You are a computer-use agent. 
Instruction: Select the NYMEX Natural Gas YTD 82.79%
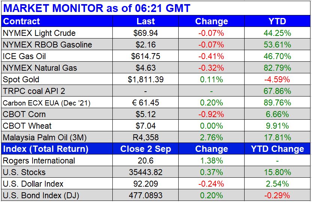pyautogui.click(x=277, y=68)
